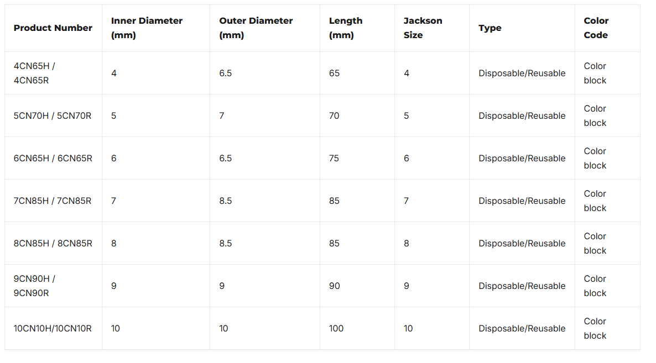Click the Color Code column header
Viewport: 656px width, 363px height.
pyautogui.click(x=596, y=28)
